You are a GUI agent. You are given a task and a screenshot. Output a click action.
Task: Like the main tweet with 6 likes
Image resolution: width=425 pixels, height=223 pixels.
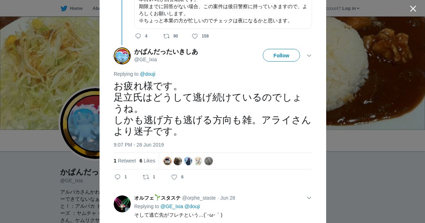pyautogui.click(x=174, y=177)
